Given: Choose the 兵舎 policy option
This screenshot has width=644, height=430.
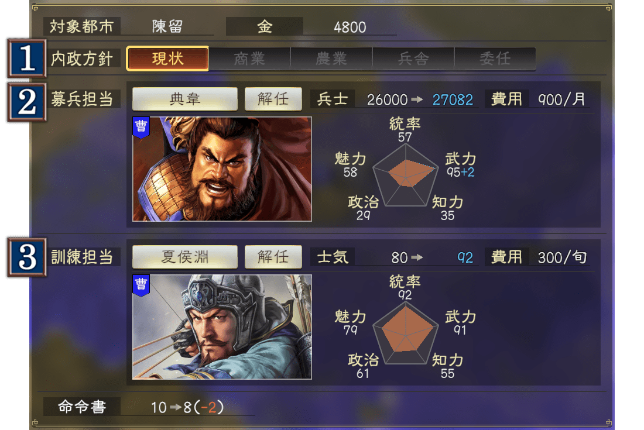Looking at the screenshot, I should 413,59.
